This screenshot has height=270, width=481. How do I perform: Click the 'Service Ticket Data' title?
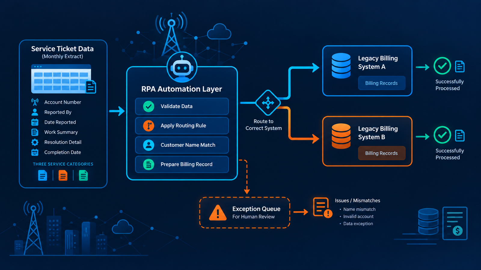(x=63, y=49)
